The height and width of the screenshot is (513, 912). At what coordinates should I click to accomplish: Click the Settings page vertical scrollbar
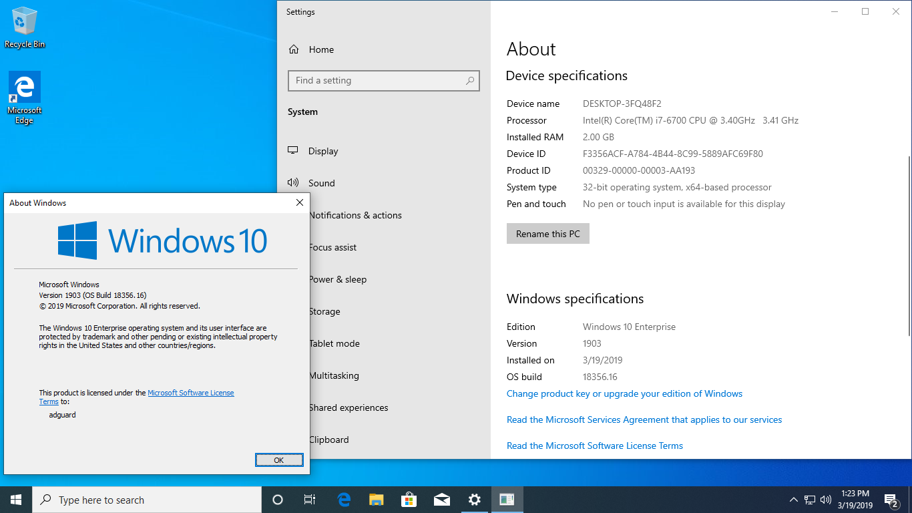tap(909, 246)
